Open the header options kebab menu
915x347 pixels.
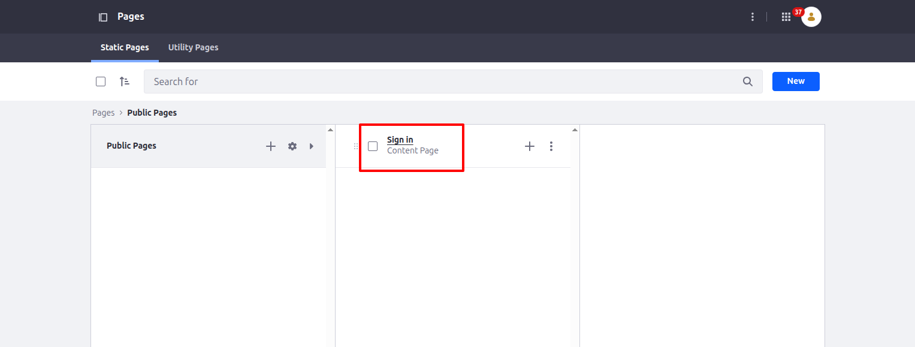click(x=753, y=17)
